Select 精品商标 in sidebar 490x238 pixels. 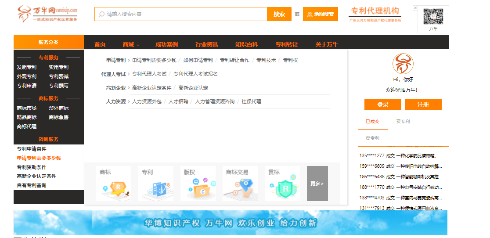(26, 117)
